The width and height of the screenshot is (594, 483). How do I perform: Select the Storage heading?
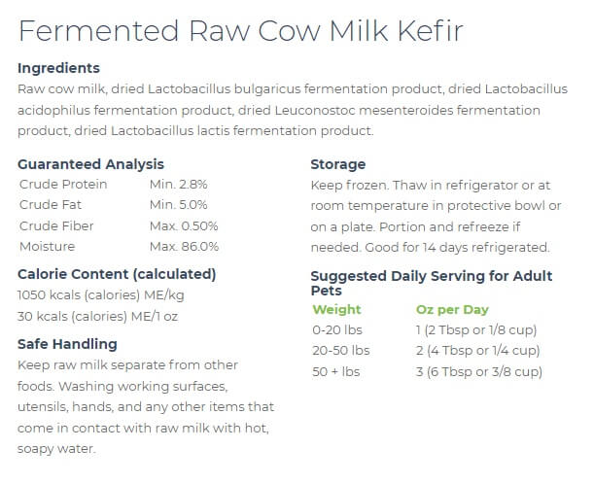click(338, 164)
